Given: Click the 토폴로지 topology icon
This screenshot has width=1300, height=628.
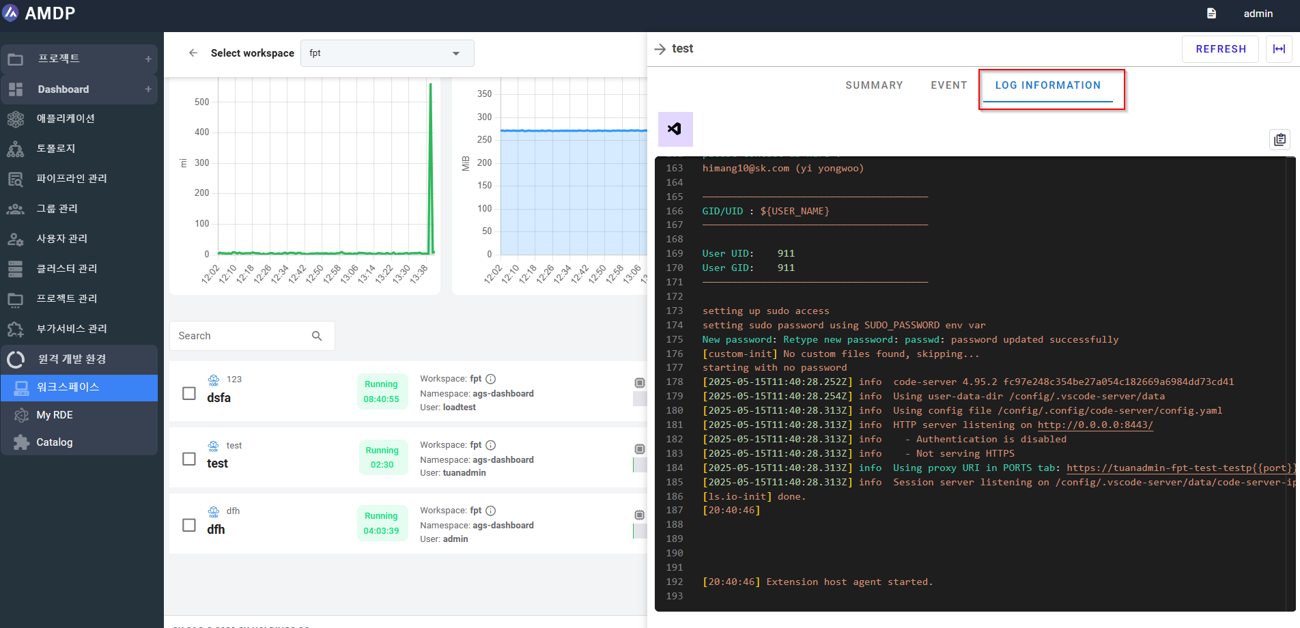Looking at the screenshot, I should (16, 149).
